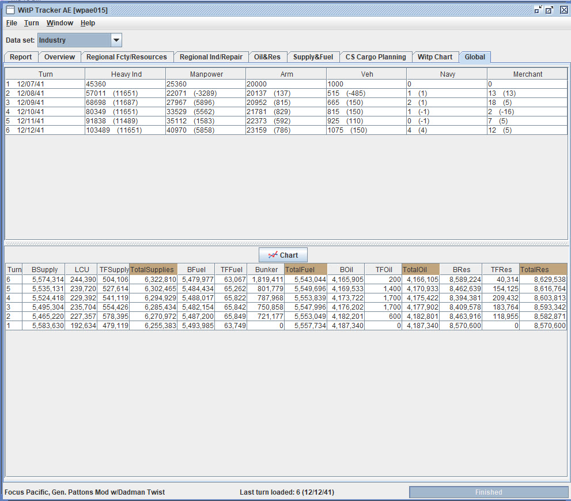Viewport: 571px width, 501px height.
Task: Click the Finished progress bar
Action: point(489,492)
